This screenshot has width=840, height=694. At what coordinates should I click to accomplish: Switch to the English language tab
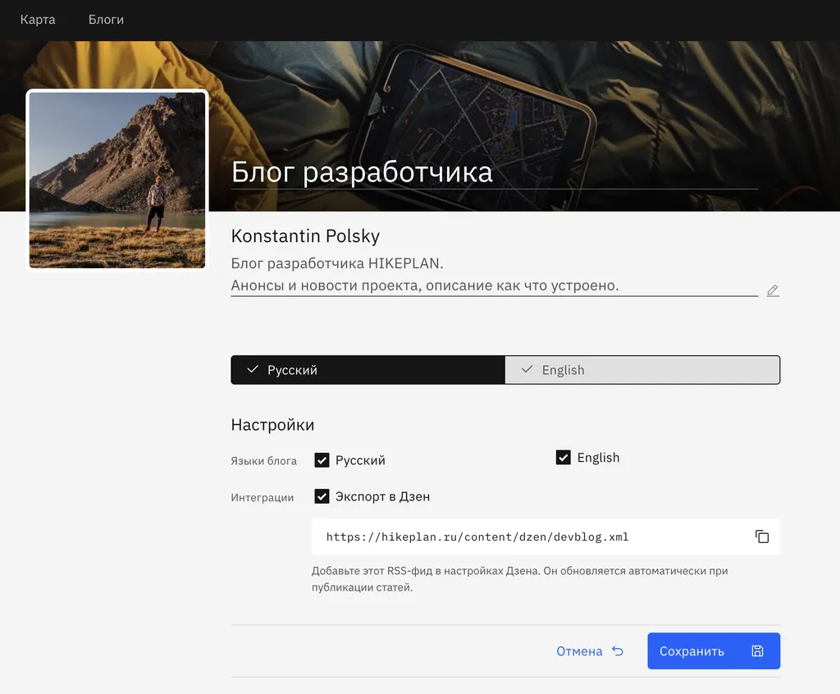[642, 370]
